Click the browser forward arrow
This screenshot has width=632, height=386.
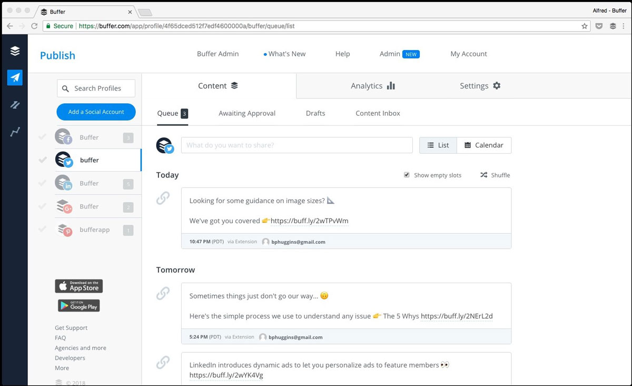coord(22,26)
